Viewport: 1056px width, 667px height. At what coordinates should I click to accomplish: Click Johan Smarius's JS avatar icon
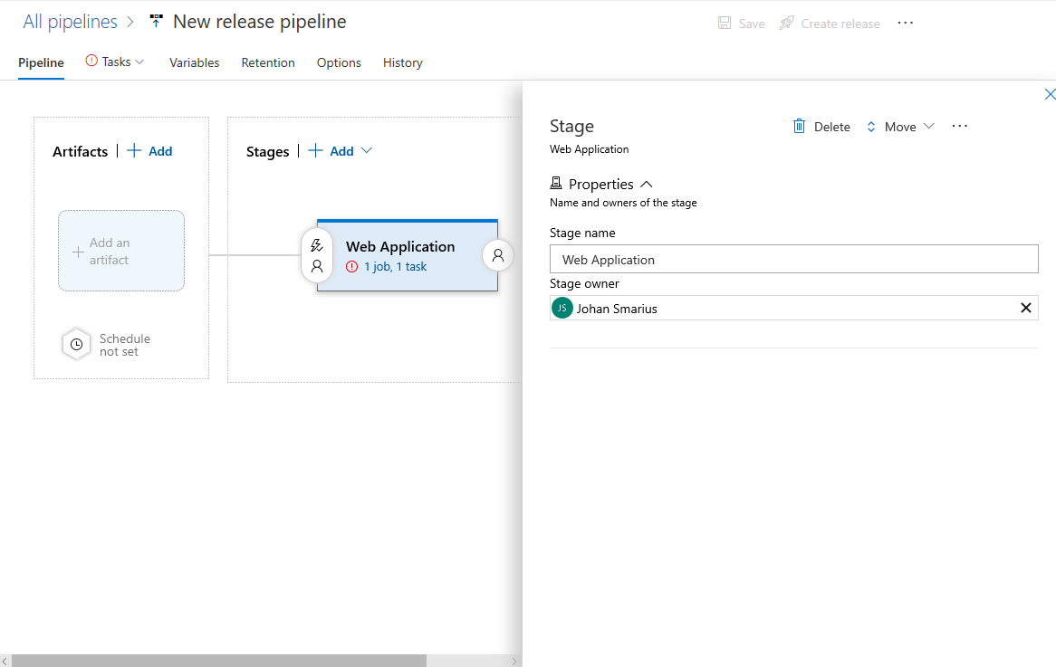[562, 308]
